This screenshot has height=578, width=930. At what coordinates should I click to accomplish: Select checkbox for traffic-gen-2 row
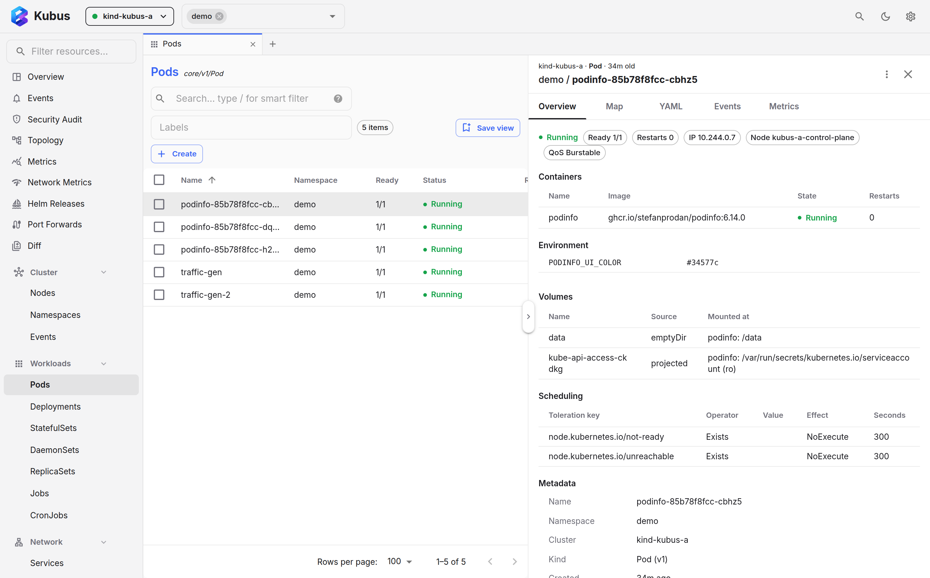(x=159, y=294)
